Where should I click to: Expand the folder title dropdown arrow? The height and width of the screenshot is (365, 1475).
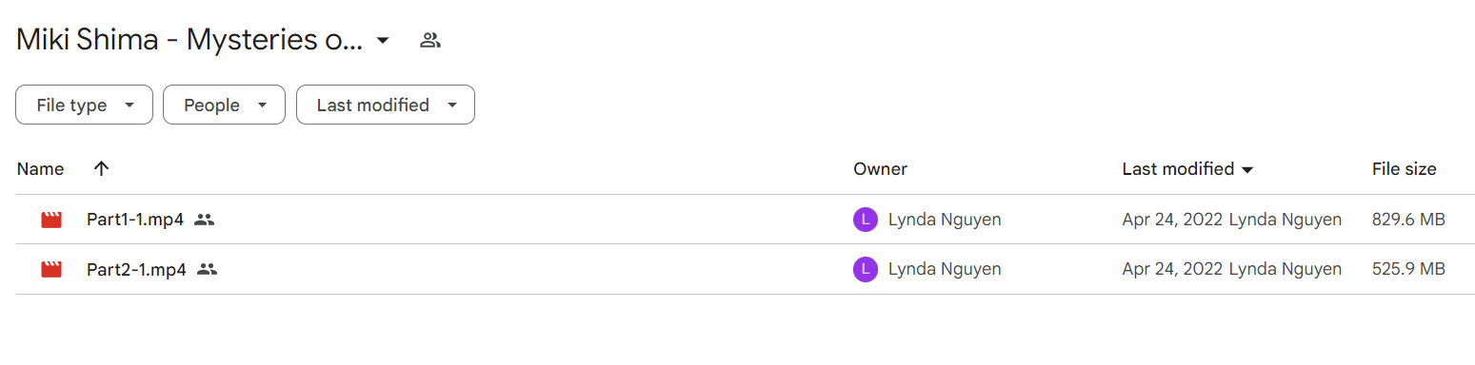point(383,40)
